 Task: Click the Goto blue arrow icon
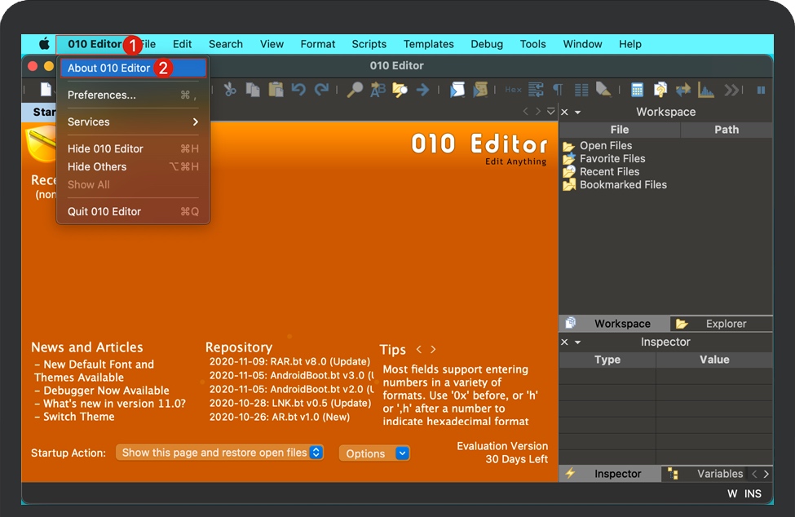point(422,91)
